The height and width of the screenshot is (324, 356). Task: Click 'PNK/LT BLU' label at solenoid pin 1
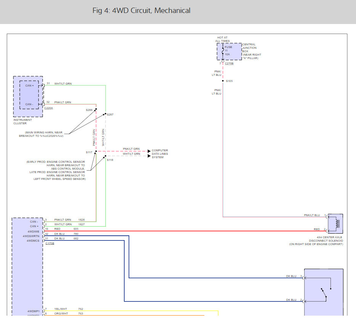tap(312, 215)
